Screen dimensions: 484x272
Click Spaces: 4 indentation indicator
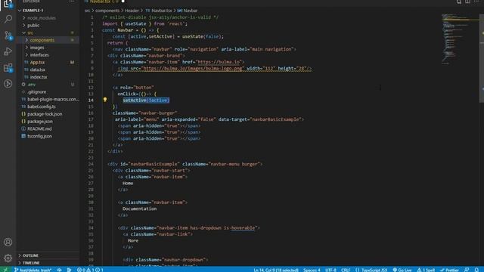[x=312, y=270]
